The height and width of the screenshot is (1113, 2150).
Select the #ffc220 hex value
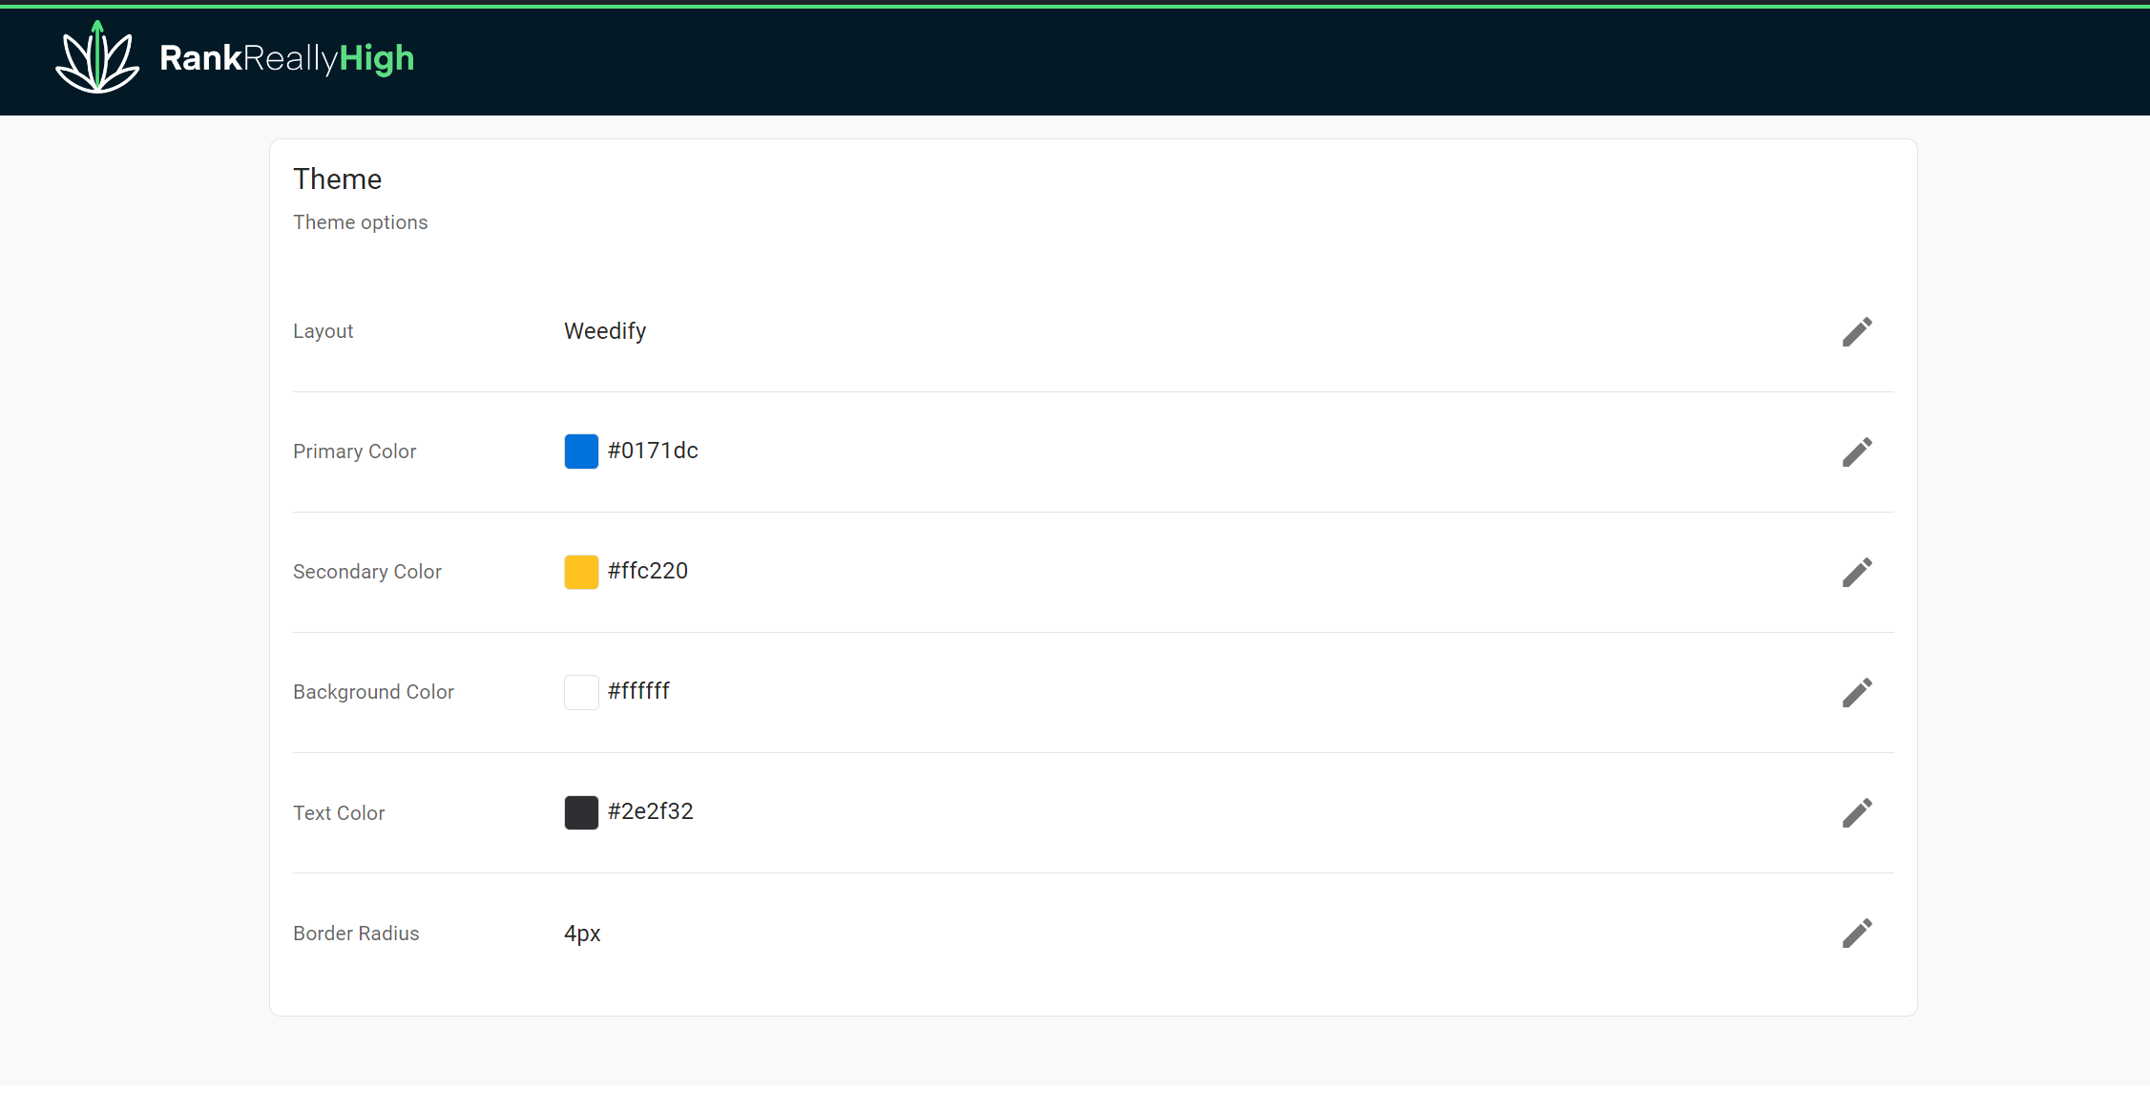pyautogui.click(x=648, y=571)
